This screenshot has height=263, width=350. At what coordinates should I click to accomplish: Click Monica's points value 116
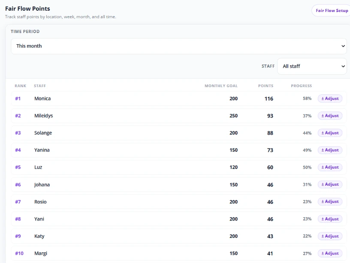pos(269,99)
